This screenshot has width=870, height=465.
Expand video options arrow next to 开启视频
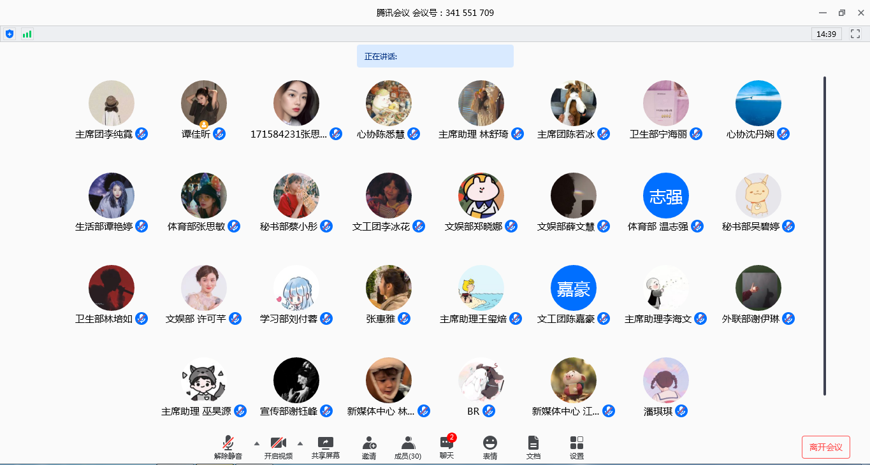(x=300, y=443)
